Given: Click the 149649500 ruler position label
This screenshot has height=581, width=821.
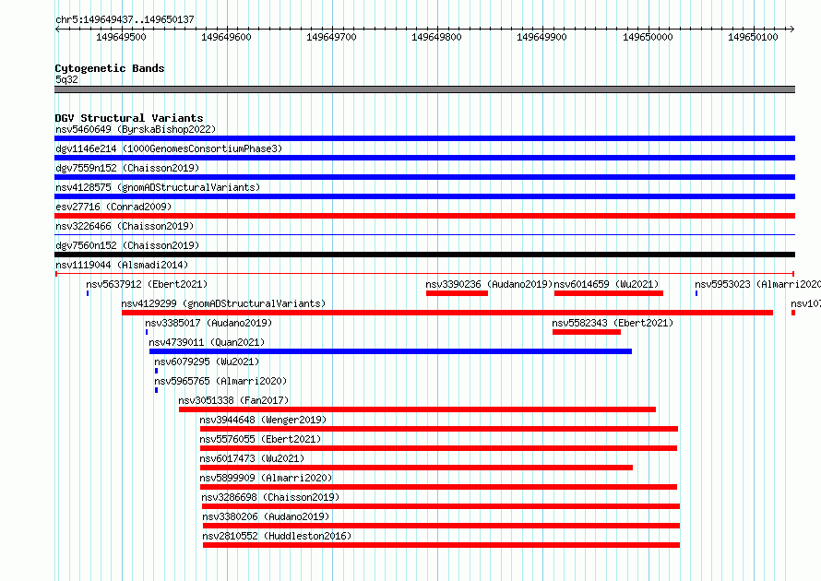Looking at the screenshot, I should 121,37.
